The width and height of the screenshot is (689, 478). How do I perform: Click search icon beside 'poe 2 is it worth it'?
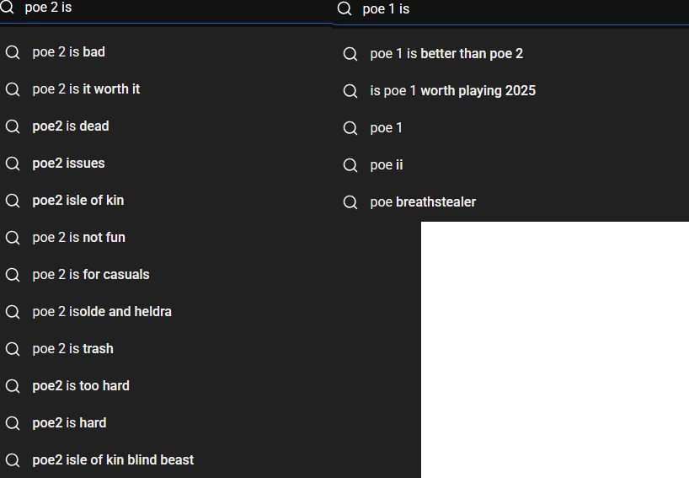[x=13, y=89]
